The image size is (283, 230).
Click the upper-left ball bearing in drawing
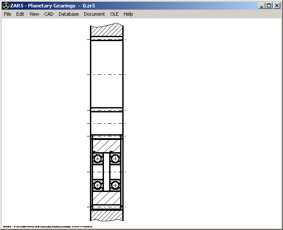pyautogui.click(x=97, y=158)
